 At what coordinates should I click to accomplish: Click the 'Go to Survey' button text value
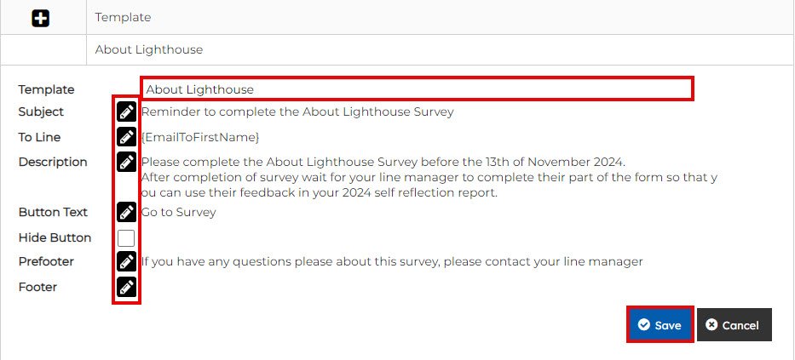(x=179, y=212)
